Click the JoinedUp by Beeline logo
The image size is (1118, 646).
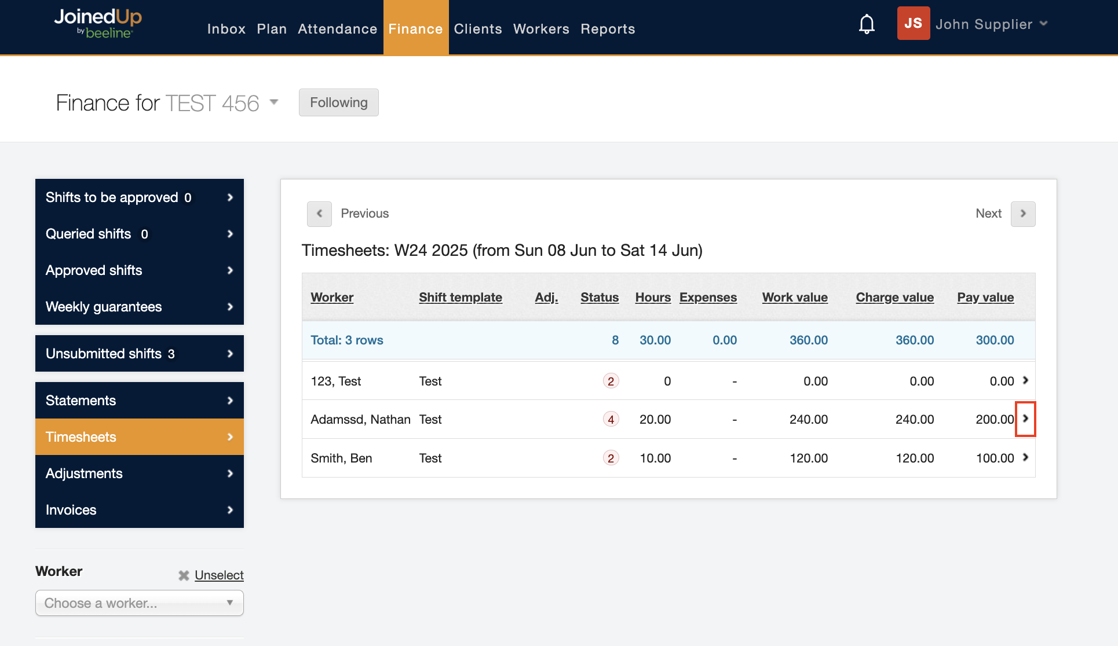(x=97, y=23)
